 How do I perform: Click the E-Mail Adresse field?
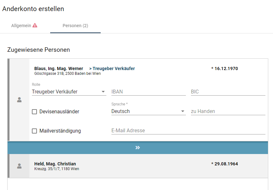(188, 131)
